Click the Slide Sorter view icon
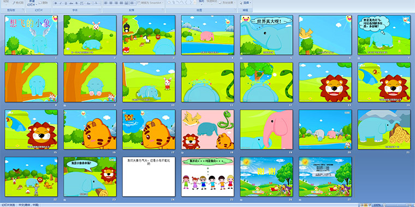Screen dimensions: 415x207 click(366, 205)
